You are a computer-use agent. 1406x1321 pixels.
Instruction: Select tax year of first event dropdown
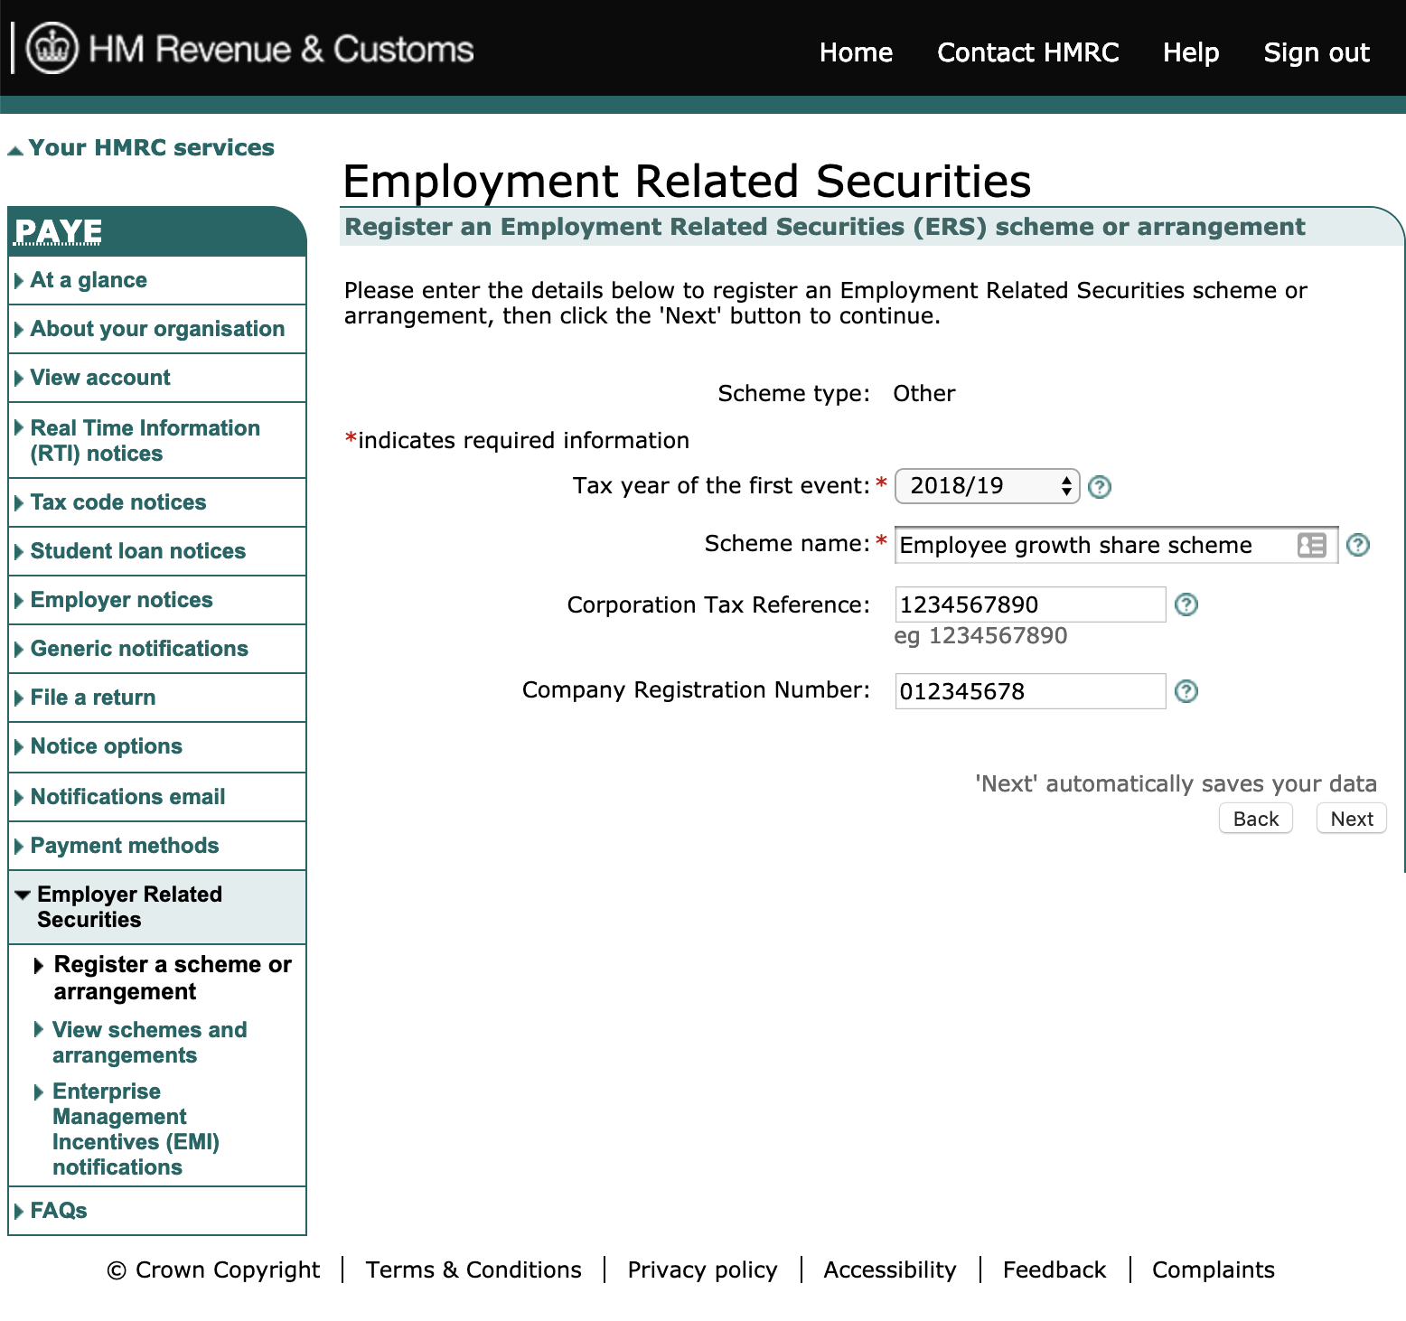point(987,486)
